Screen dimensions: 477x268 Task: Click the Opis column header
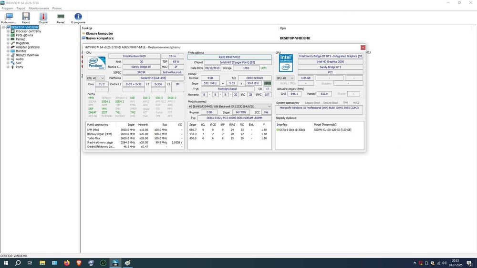[283, 28]
